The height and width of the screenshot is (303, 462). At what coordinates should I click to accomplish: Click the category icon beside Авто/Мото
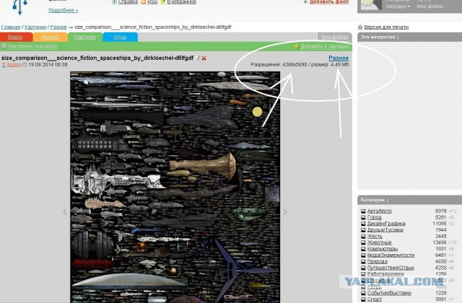363,211
